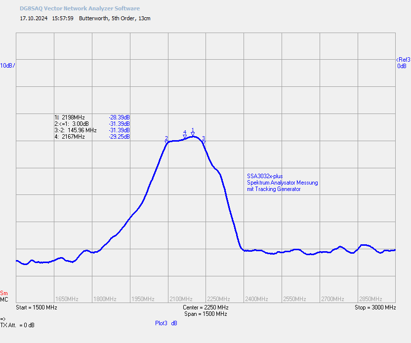Click the Stop = 3000 MHz field
411x343 pixels.
coord(375,307)
